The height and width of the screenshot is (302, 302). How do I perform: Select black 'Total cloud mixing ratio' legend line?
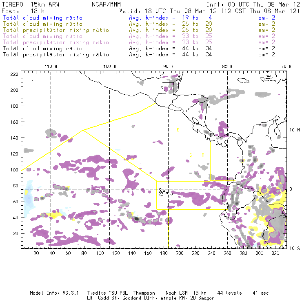click(x=43, y=49)
